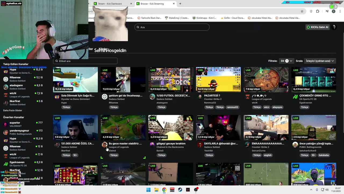Viewport: 344px width, 194px height.
Task: Open Fashcolle Black Star bookmark
Action: 149,18
